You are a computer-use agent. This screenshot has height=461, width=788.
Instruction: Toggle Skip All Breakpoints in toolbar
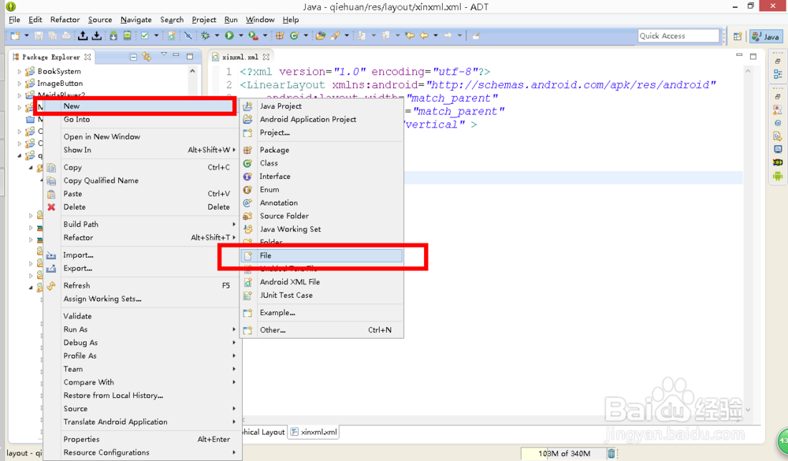188,35
